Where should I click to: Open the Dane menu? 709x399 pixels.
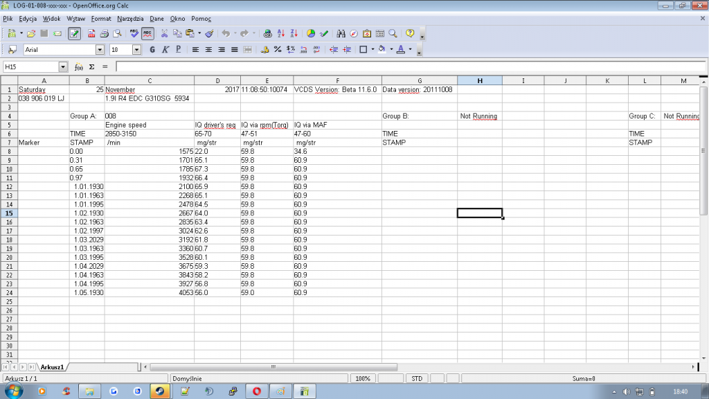click(156, 19)
